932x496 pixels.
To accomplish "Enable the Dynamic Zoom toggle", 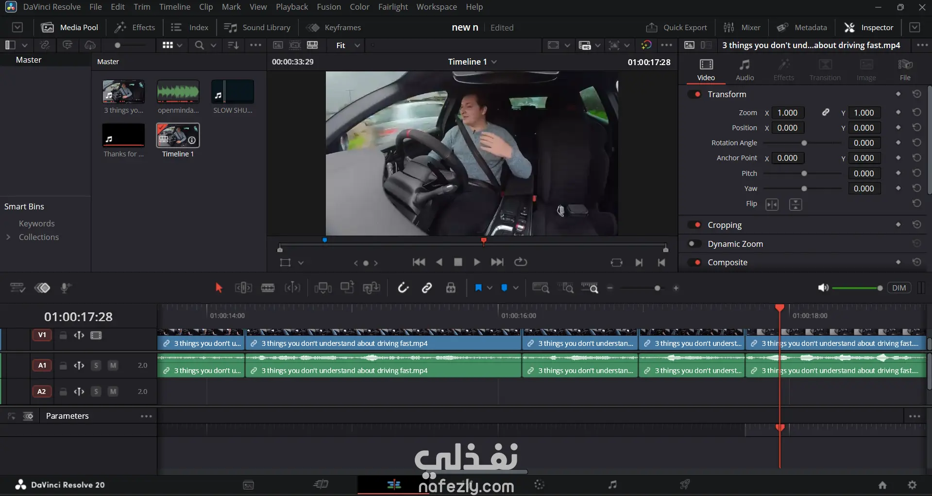I will tap(695, 244).
